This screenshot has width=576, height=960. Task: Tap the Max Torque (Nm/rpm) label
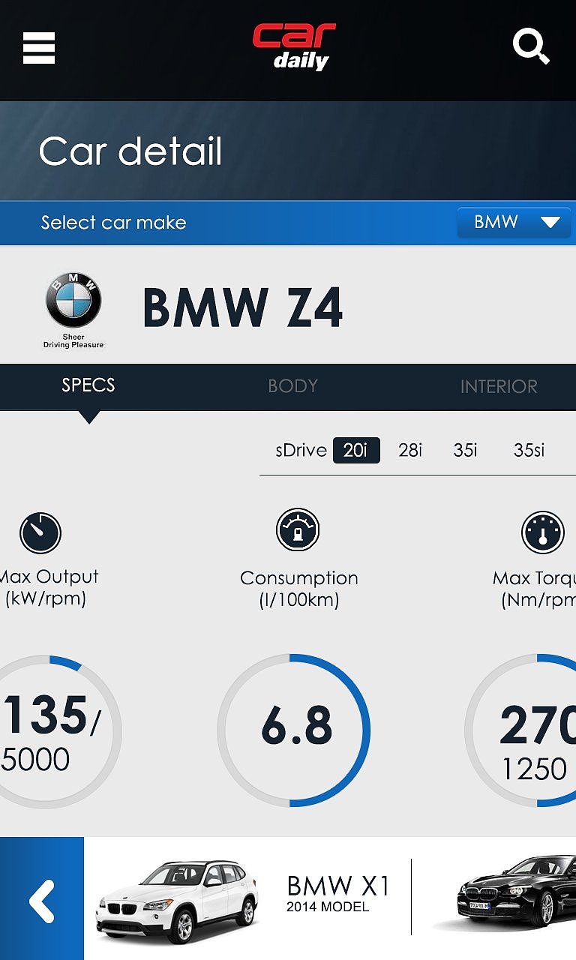534,589
